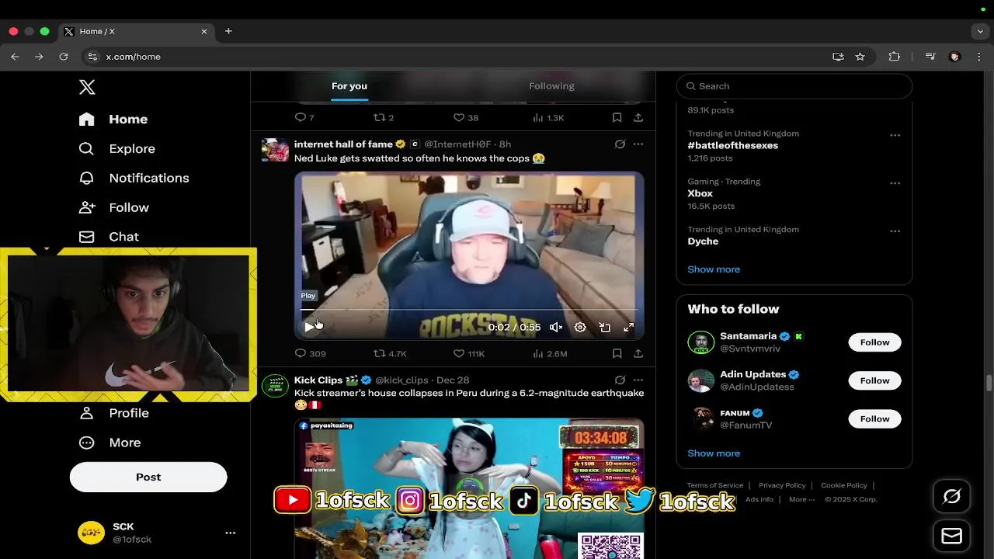Open Terms of Service link
The image size is (994, 559).
714,485
